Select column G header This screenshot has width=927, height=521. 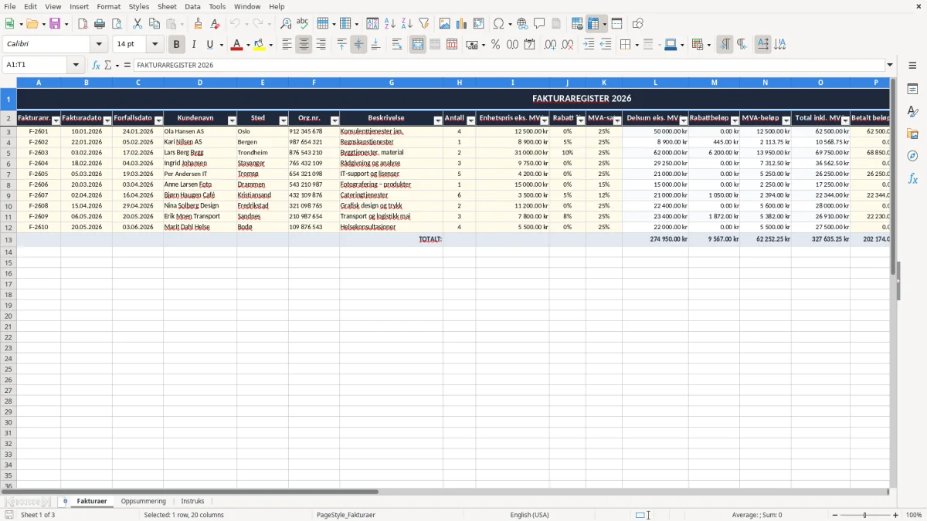point(391,82)
